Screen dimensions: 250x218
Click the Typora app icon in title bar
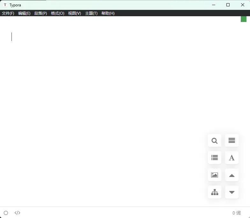5,5
